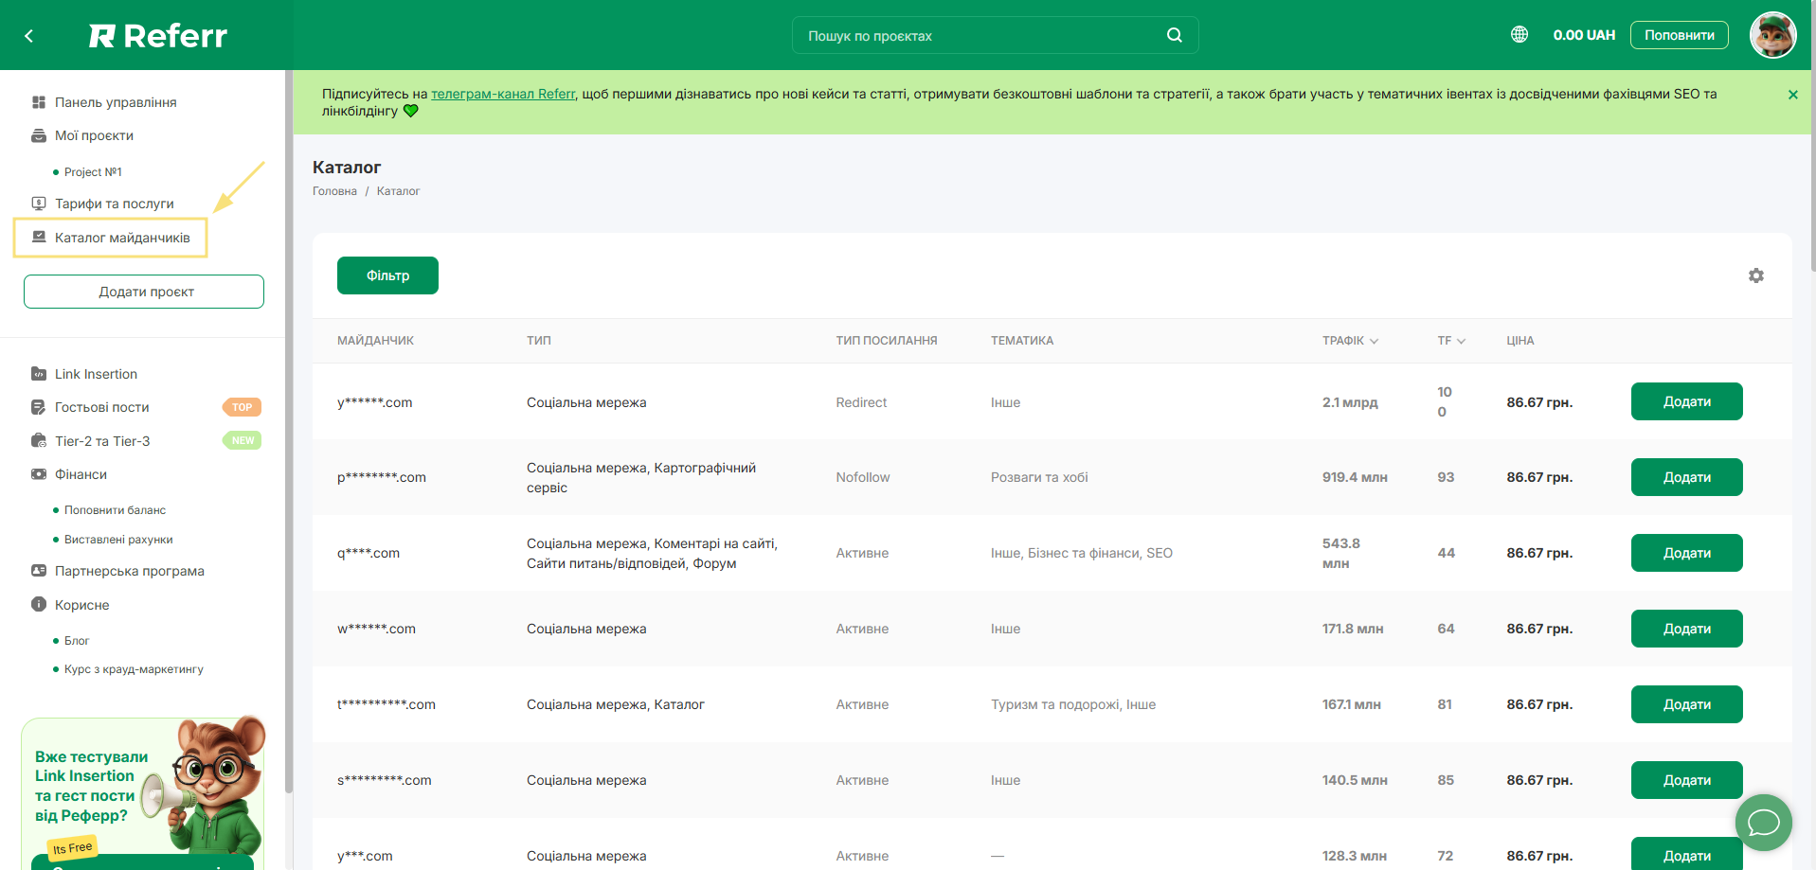This screenshot has width=1816, height=870.
Task: Open Панель управління in sidebar
Action: coord(116,102)
